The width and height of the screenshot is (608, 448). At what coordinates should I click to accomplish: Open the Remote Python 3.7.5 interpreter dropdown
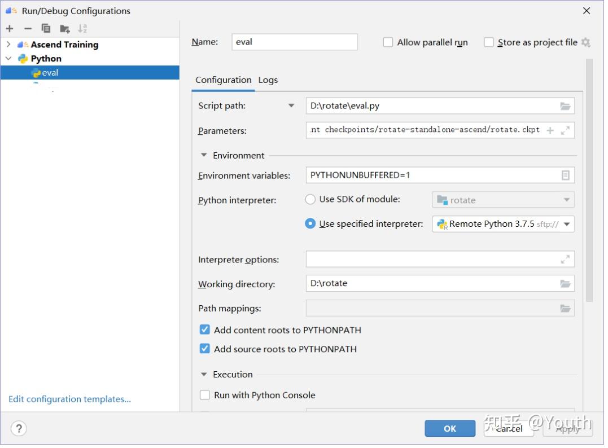pos(567,224)
